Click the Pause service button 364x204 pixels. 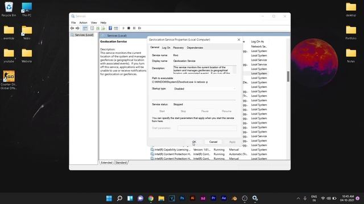click(205, 111)
